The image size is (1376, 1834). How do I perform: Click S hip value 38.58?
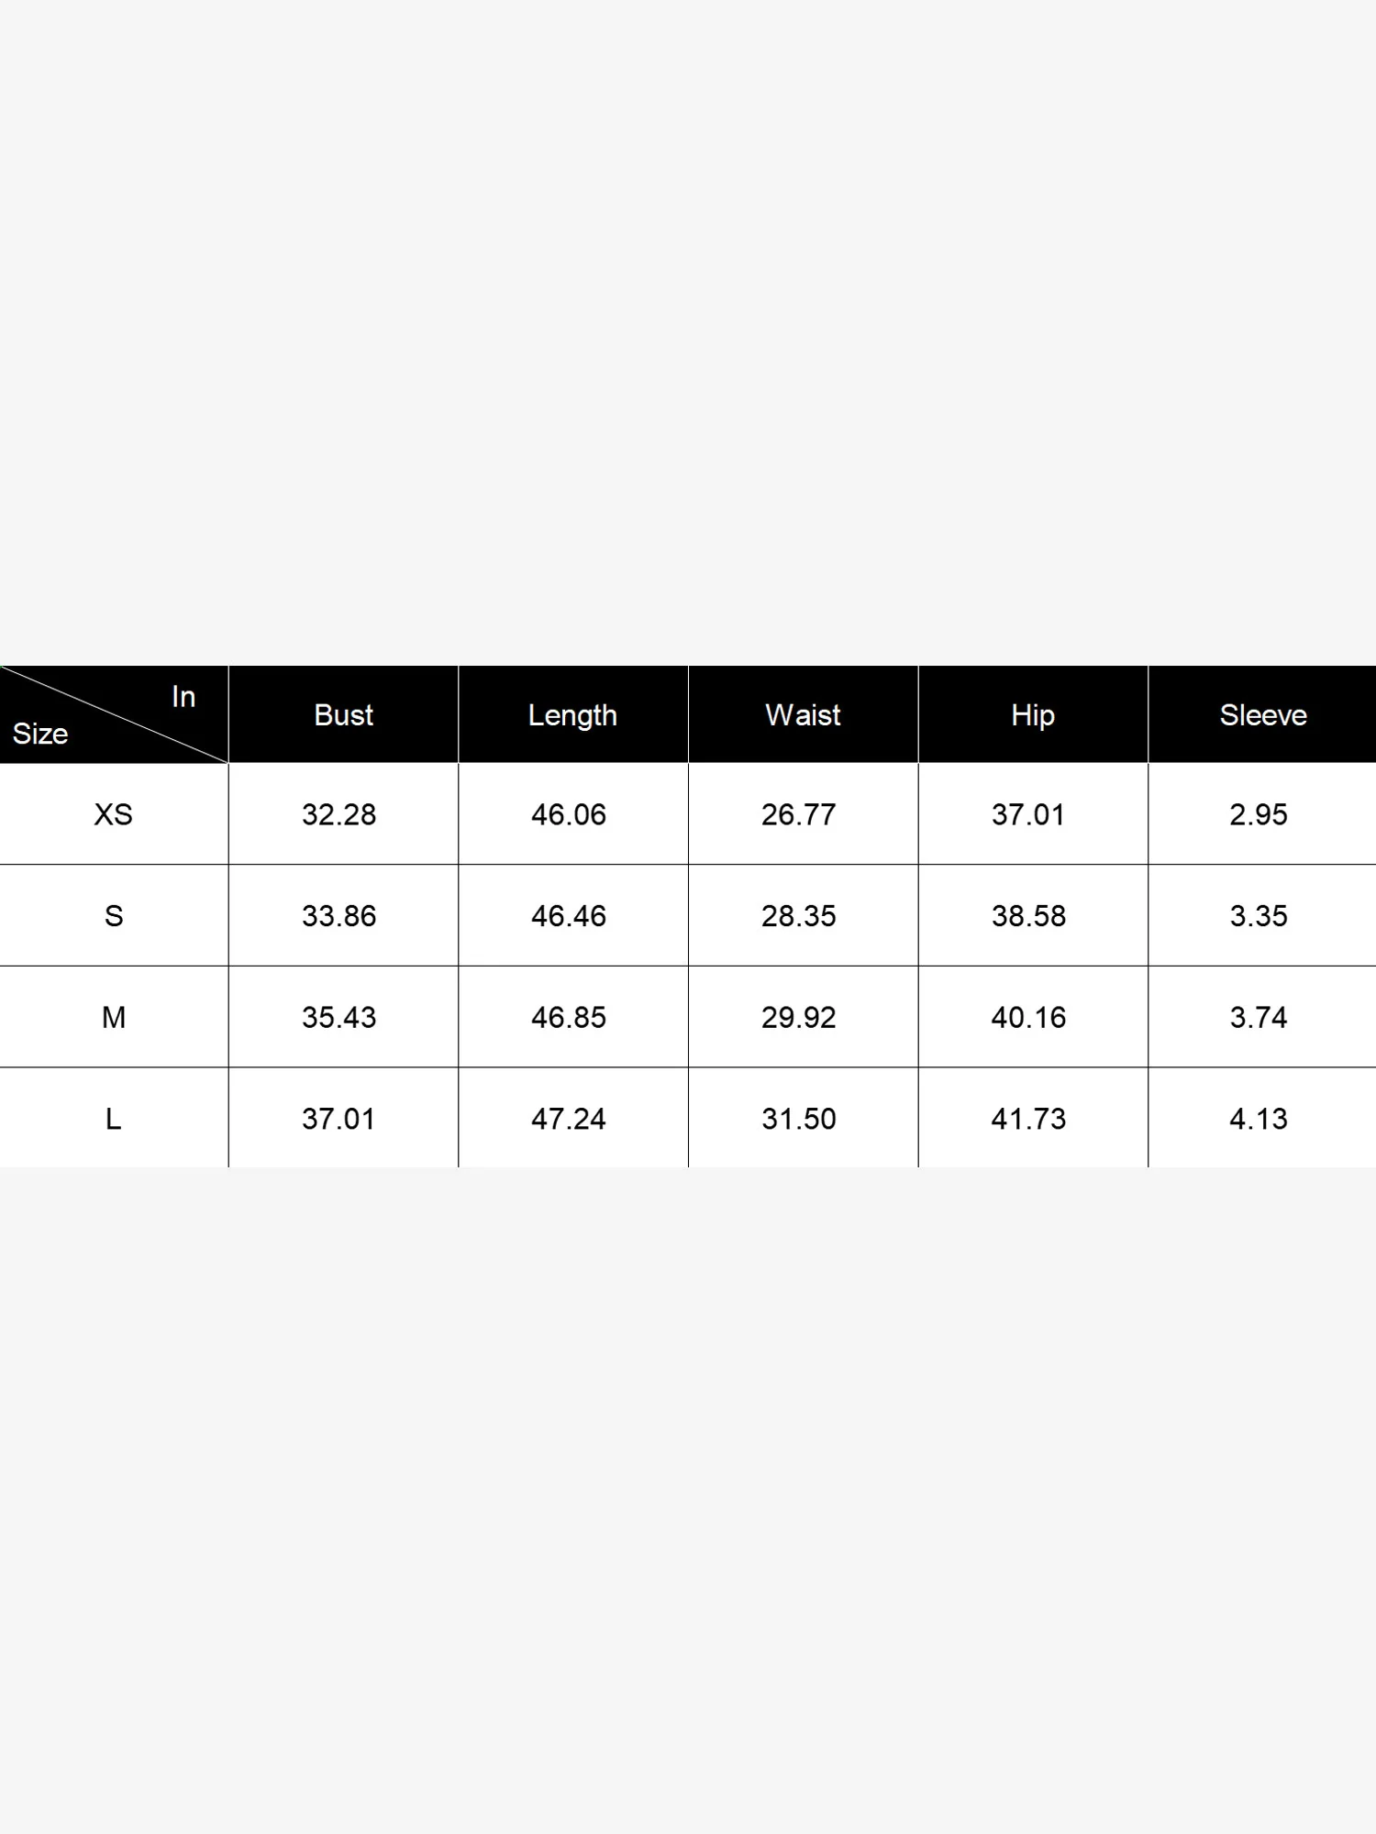[x=1028, y=916]
